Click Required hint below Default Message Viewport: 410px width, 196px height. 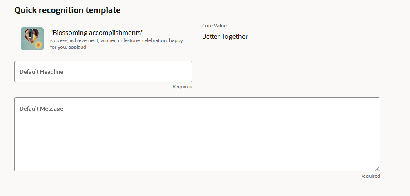(370, 176)
